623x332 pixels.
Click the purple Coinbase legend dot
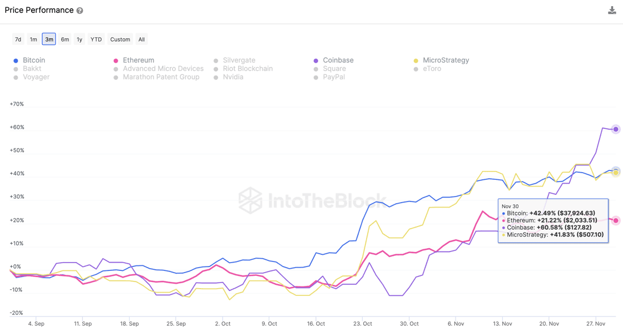tap(316, 61)
